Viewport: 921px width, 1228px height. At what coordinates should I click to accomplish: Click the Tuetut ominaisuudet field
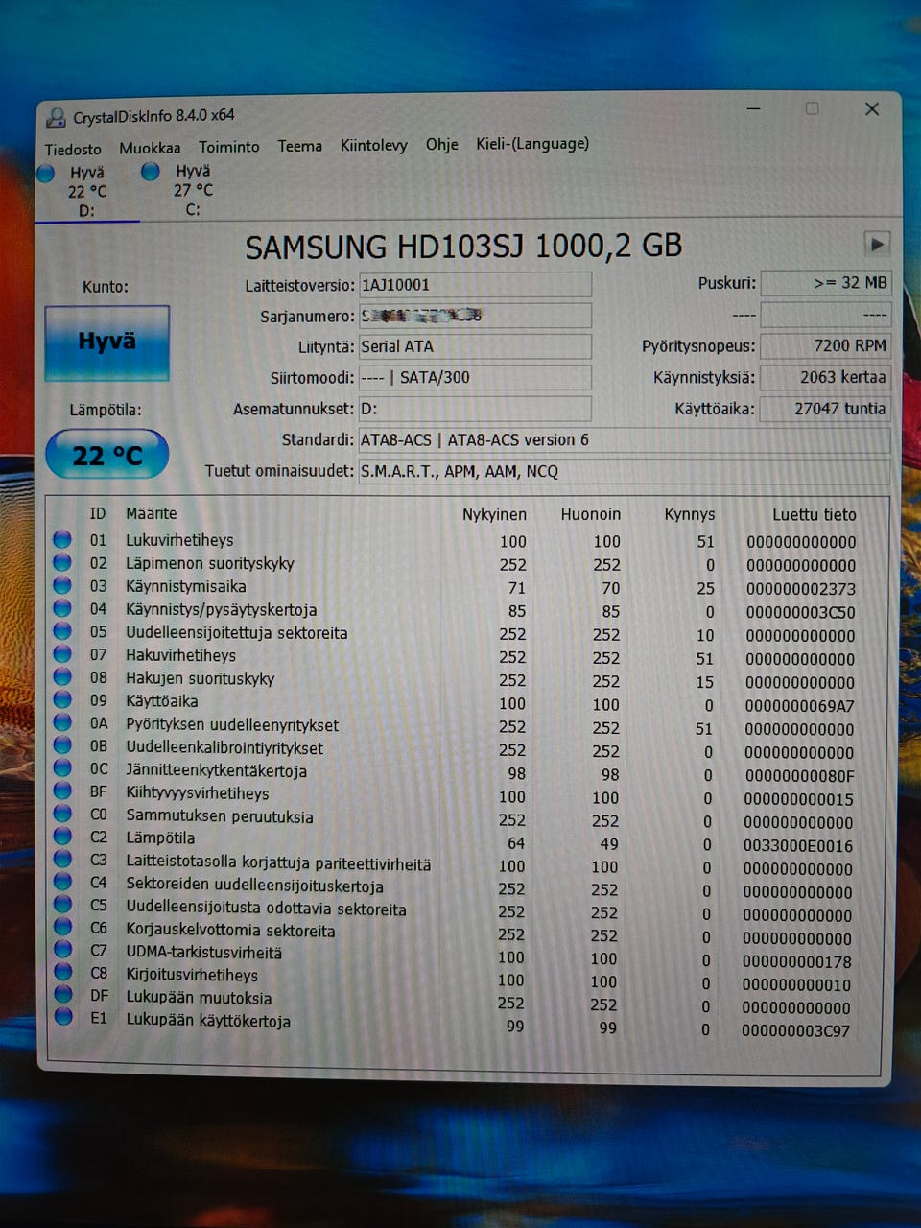coord(625,471)
